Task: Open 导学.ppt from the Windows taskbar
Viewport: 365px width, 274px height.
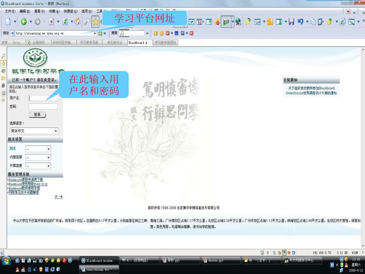Action: pos(179,260)
